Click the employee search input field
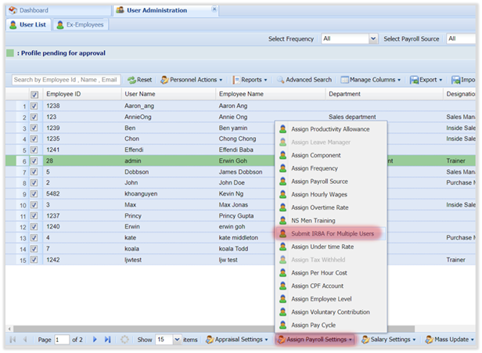 (67, 80)
